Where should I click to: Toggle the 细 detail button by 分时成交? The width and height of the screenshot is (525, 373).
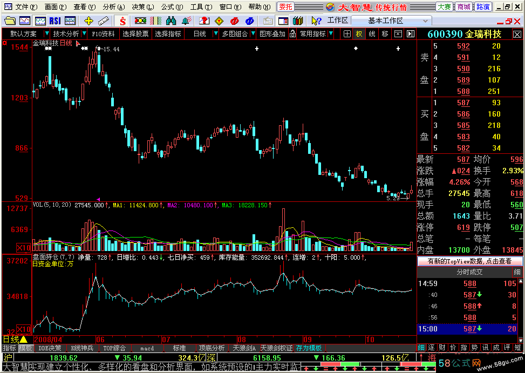[517, 272]
